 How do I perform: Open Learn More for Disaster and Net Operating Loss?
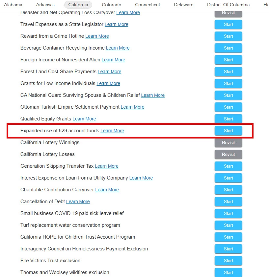128,12
